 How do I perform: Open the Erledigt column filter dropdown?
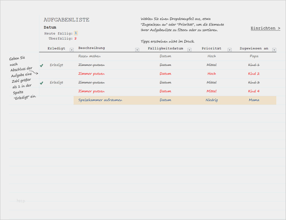72,50
